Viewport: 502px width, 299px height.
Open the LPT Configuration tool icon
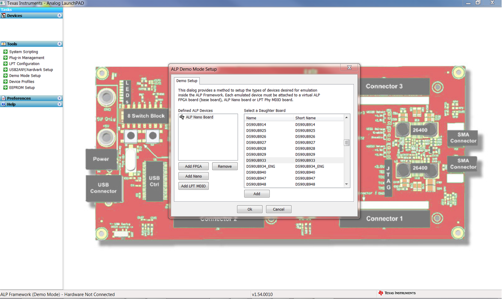click(x=6, y=64)
